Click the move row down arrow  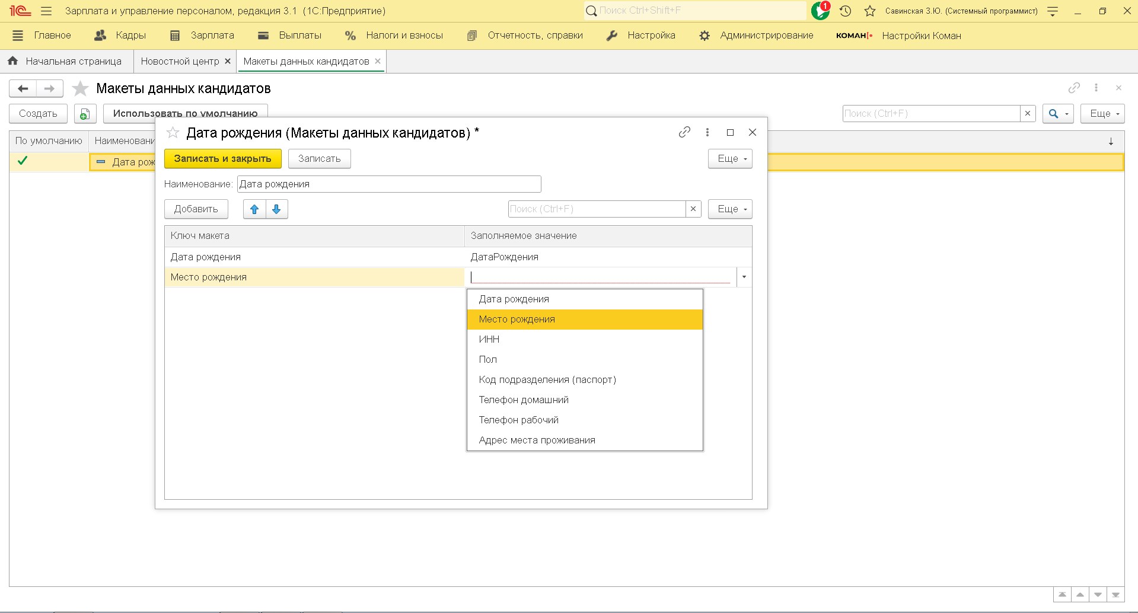276,209
